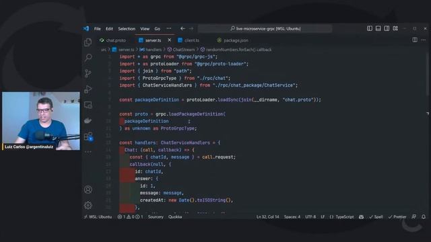The width and height of the screenshot is (431, 242).
Task: Change the LF end-of-line setting
Action: pos(323,216)
